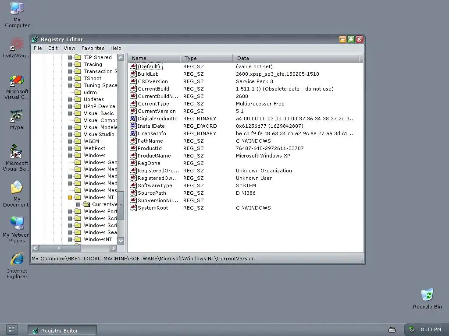Click tree scrollbar down arrow

click(x=121, y=241)
